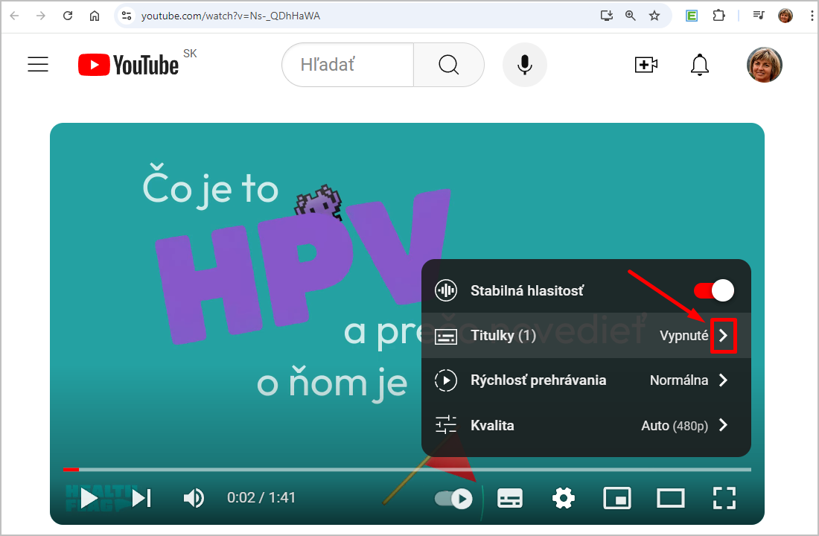Focus the Hľadať search field
The height and width of the screenshot is (536, 819).
[x=348, y=65]
